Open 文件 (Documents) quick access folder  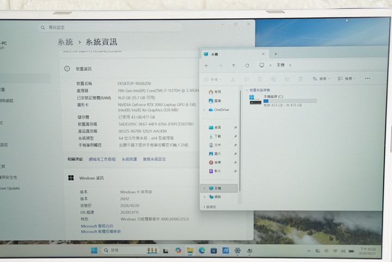point(215,145)
